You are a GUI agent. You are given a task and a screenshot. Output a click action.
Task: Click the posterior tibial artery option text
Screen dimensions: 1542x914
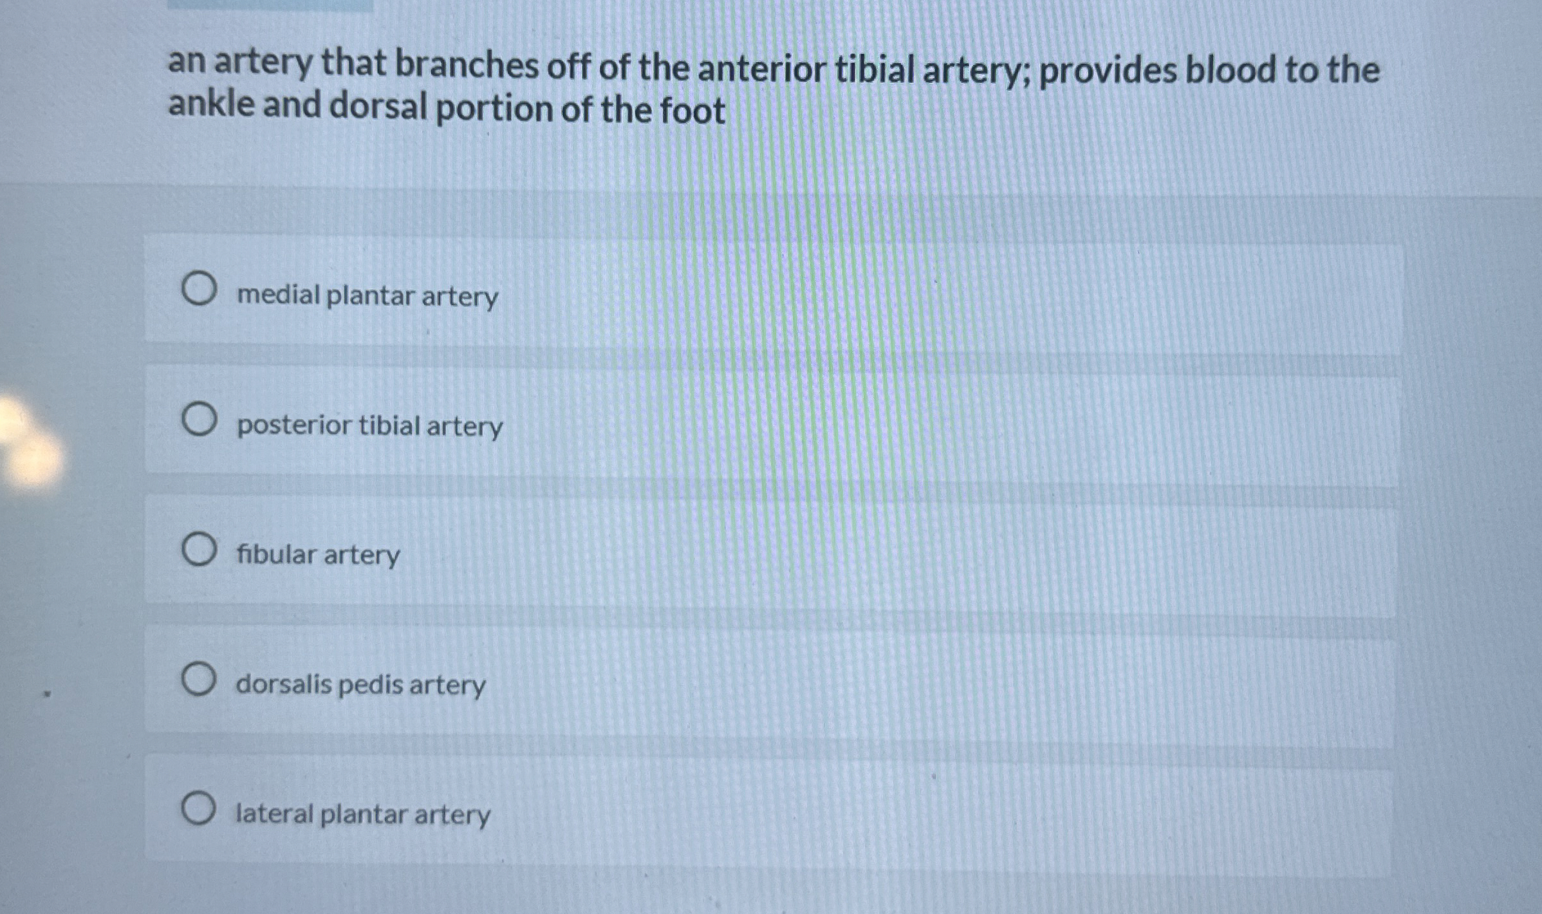pos(370,426)
